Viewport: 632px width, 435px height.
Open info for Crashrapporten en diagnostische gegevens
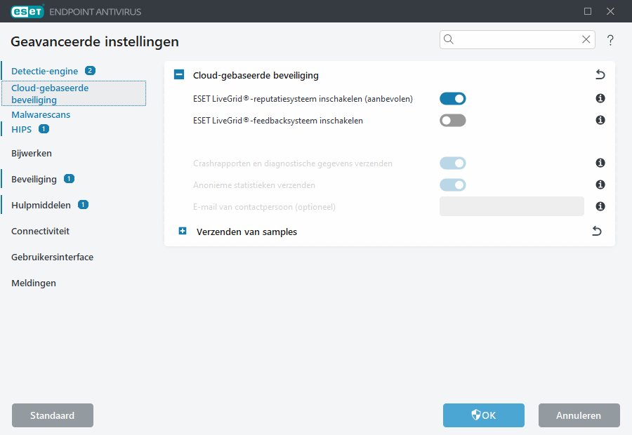pyautogui.click(x=600, y=163)
